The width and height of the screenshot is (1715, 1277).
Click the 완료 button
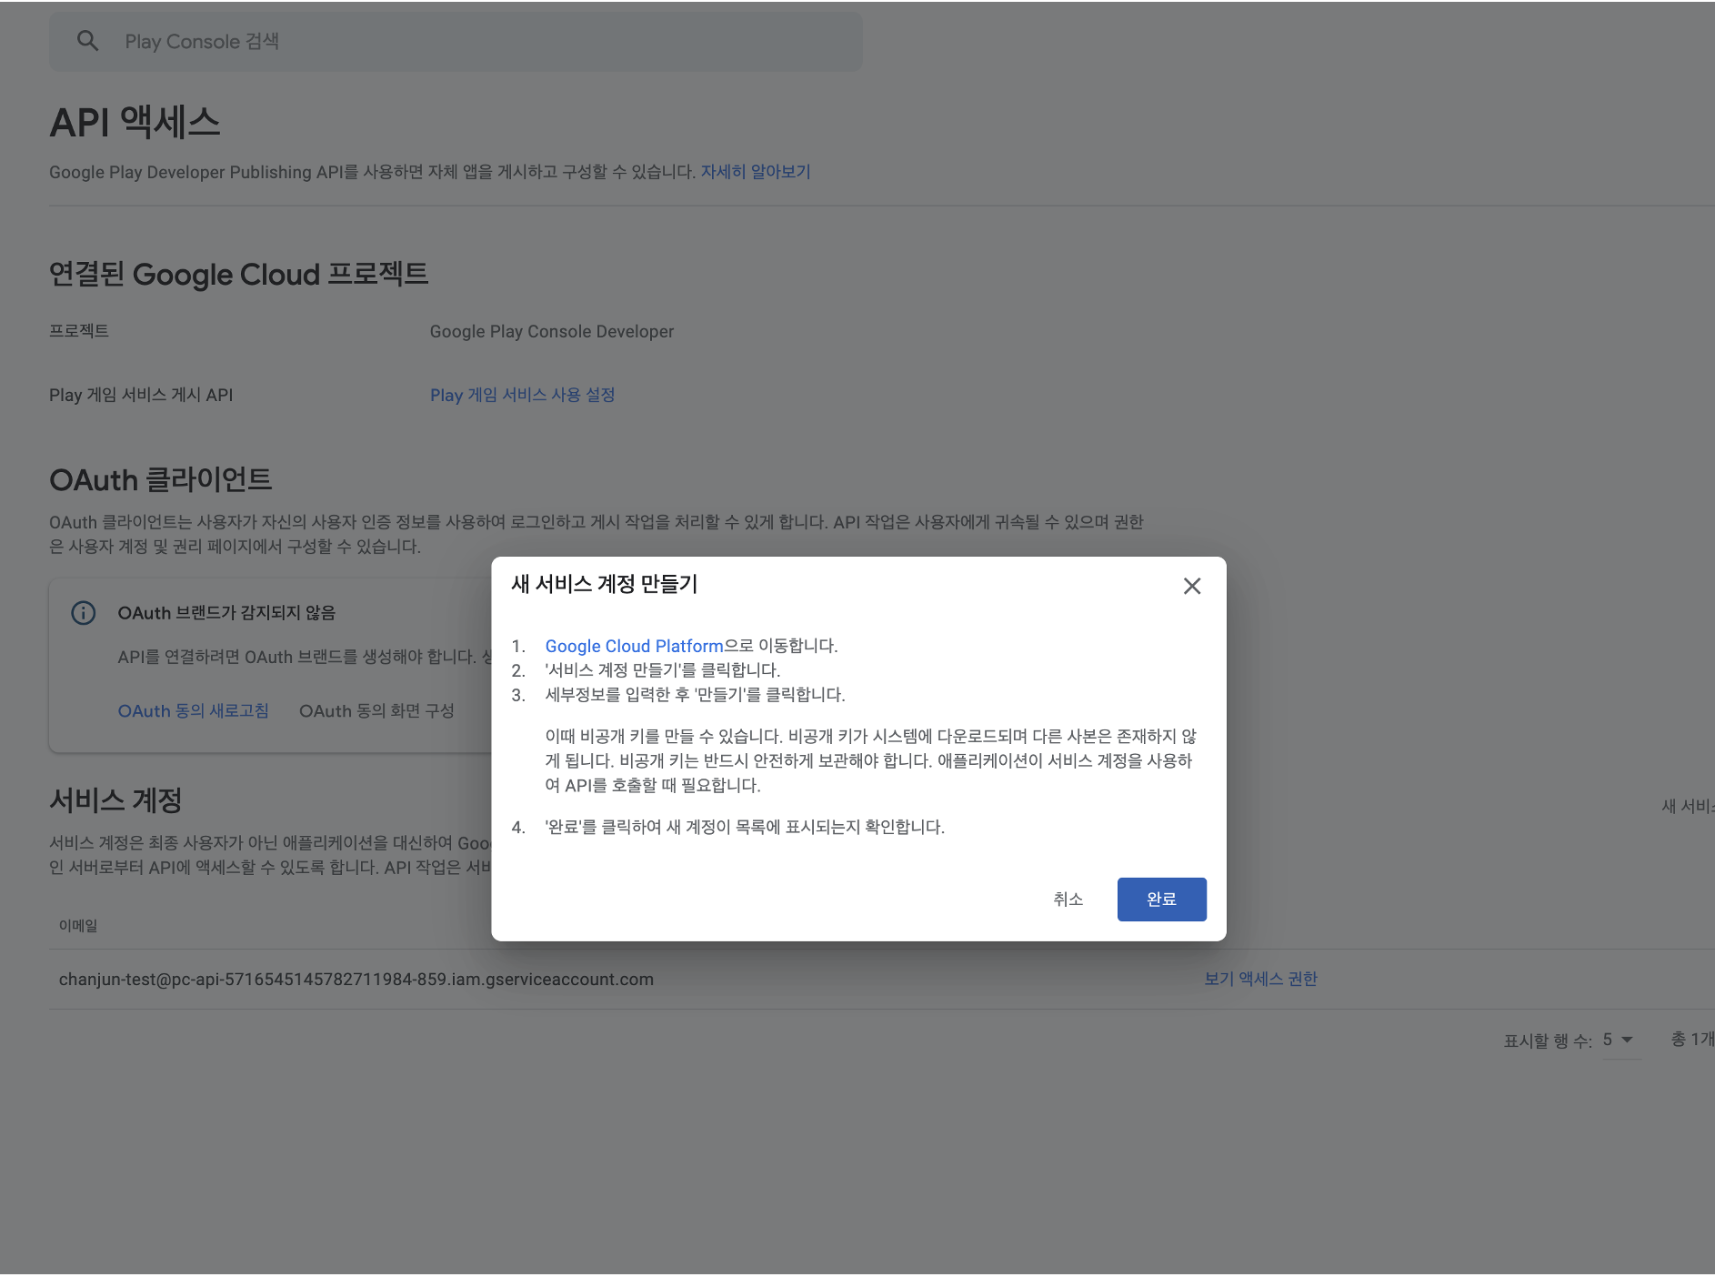1161,900
